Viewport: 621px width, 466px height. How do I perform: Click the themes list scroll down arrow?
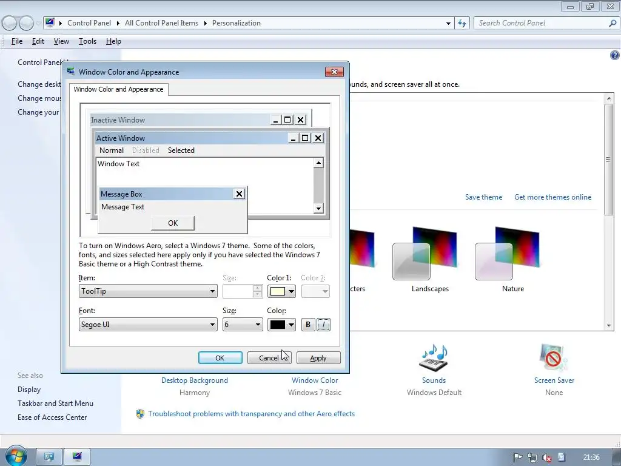pos(609,326)
